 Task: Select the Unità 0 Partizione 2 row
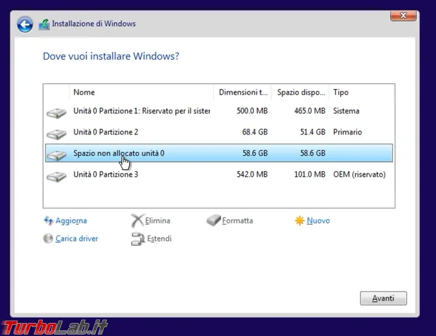click(219, 132)
